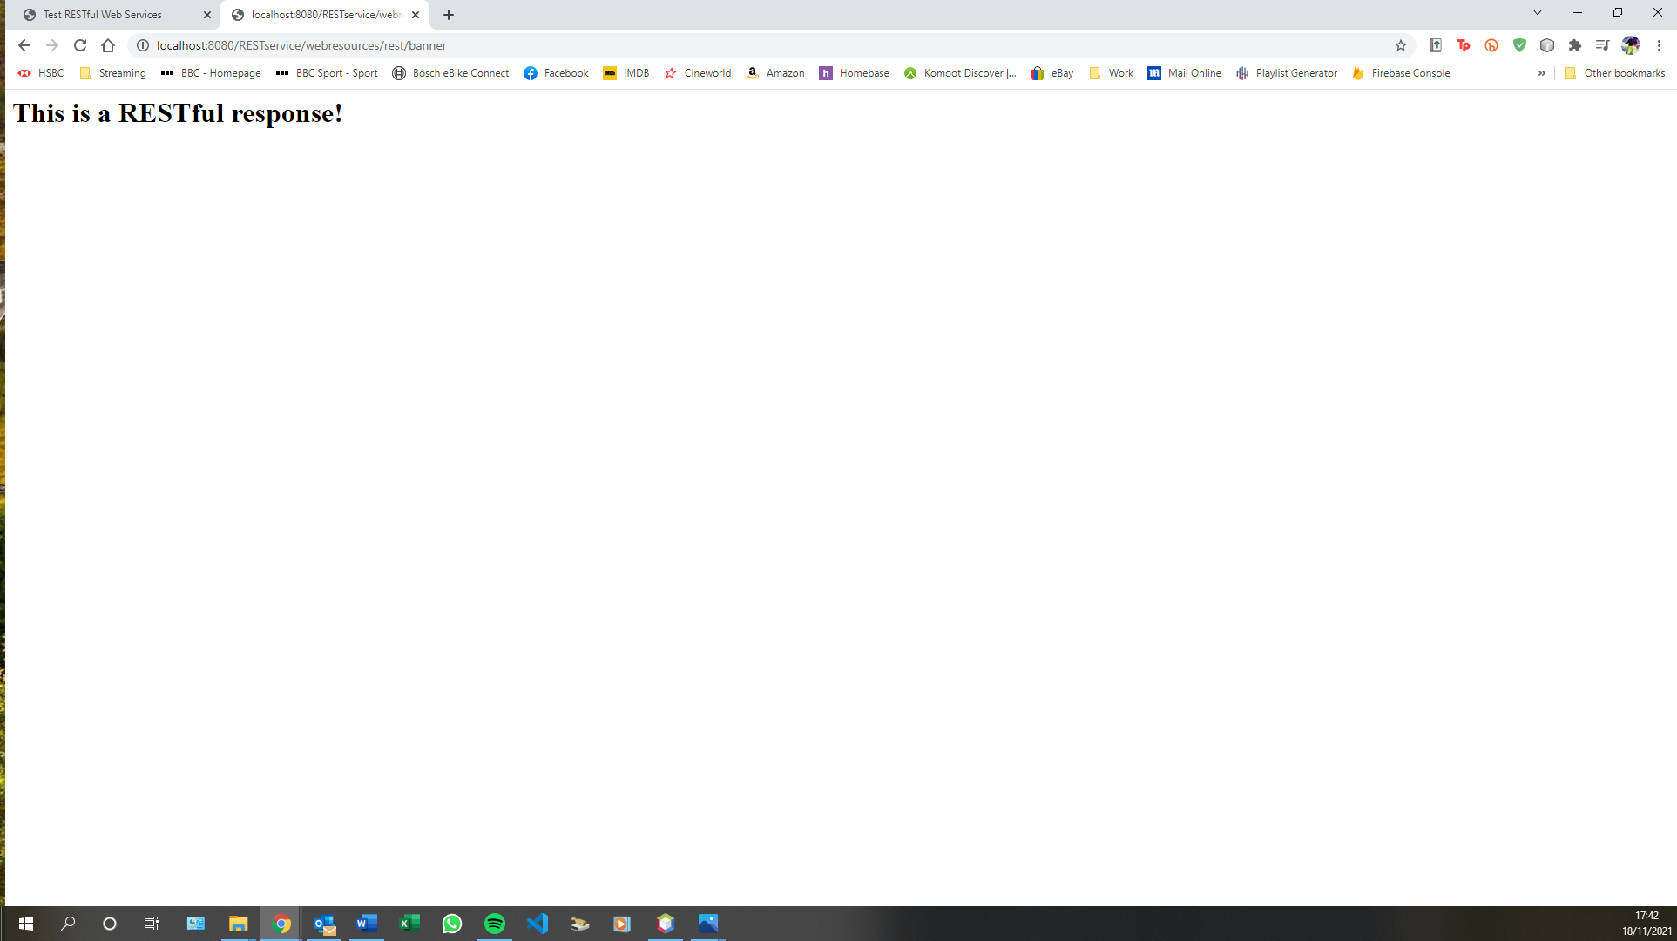Open Excel from the taskbar
The height and width of the screenshot is (941, 1677).
point(409,924)
